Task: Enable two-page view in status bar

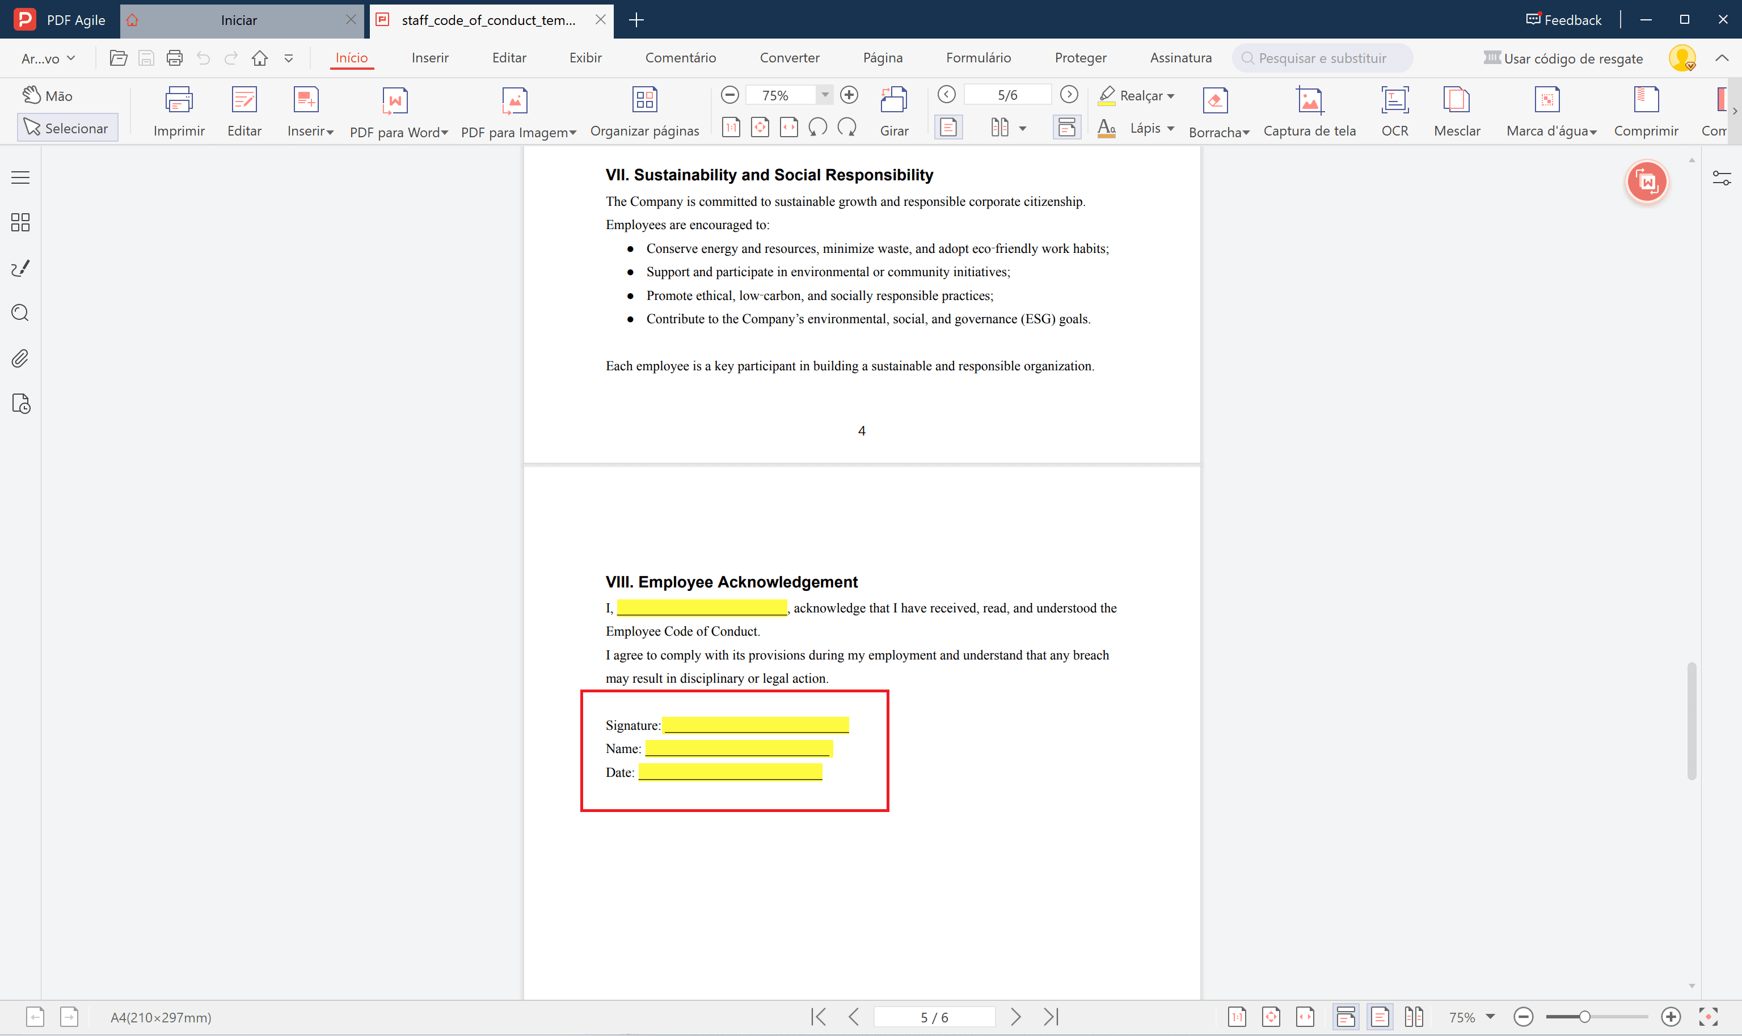Action: coord(1414,1017)
